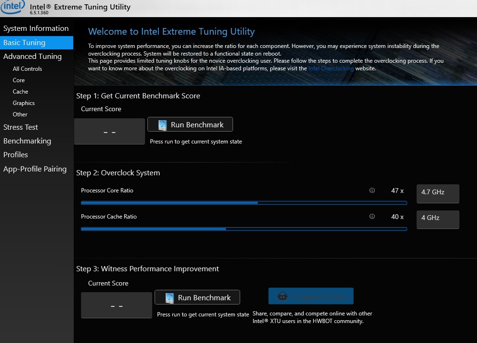This screenshot has height=343, width=477.
Task: Click the Step 3: Witness Performance Improvement heading
Action: [147, 269]
